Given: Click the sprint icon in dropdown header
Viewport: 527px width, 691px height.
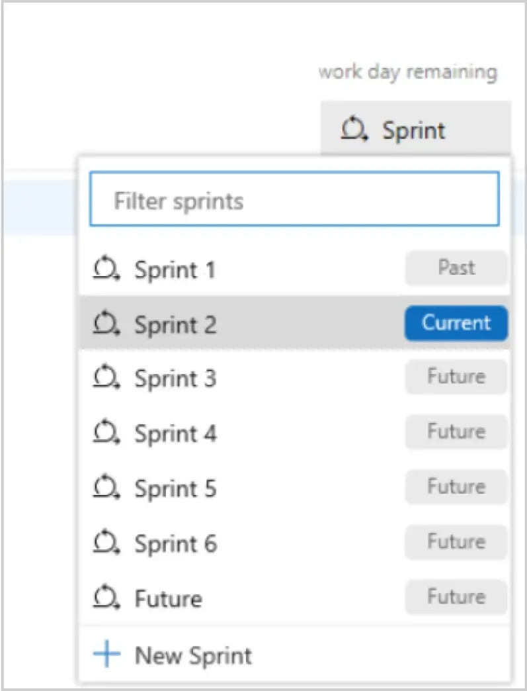Looking at the screenshot, I should [x=354, y=128].
